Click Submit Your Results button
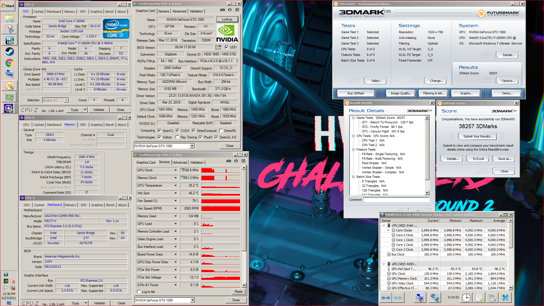This screenshot has width=544, height=306. (478, 136)
